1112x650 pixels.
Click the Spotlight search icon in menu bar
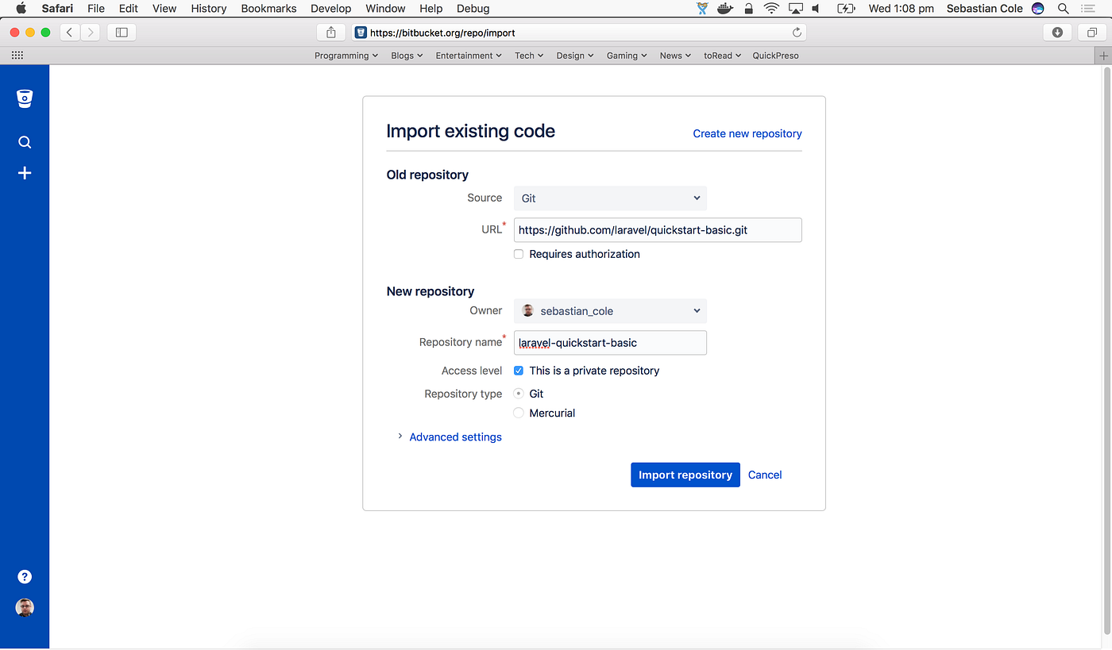(1064, 9)
